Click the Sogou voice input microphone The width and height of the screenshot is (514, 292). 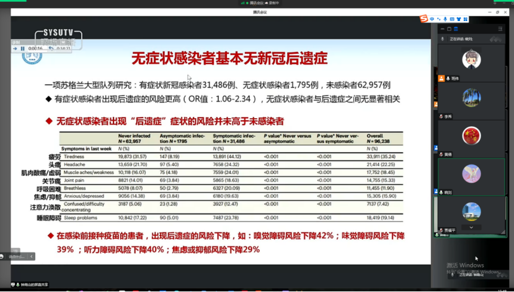coord(446,19)
